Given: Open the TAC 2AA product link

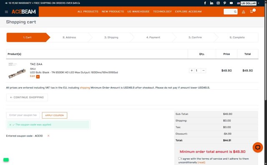Looking at the screenshot, I should coord(36,64).
